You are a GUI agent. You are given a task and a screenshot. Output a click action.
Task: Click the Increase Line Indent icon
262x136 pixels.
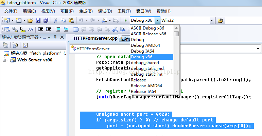click(x=48, y=30)
